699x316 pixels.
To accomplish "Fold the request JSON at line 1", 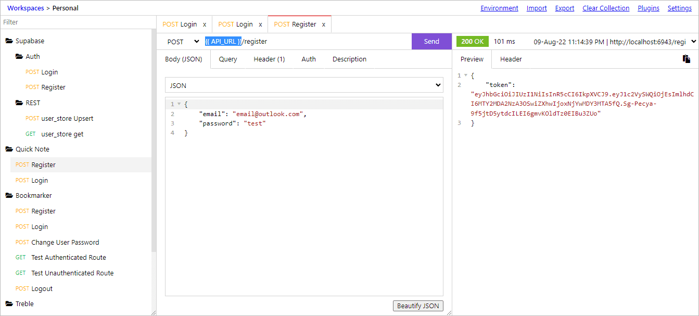I will (179, 104).
